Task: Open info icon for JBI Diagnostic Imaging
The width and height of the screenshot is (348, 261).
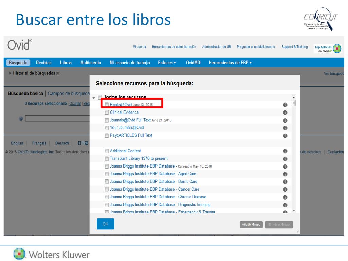Action: click(285, 205)
